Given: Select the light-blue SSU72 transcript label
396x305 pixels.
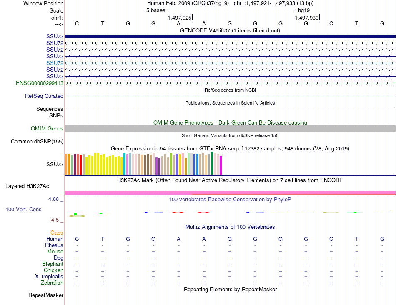Looking at the screenshot, I should point(55,63).
